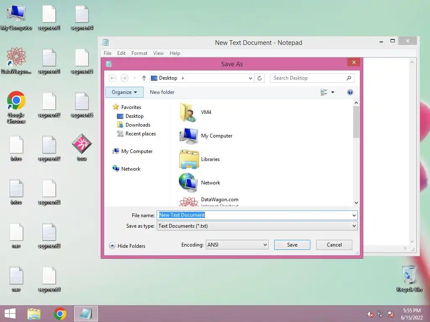Click the network tray icon
This screenshot has width=430, height=322.
pyautogui.click(x=380, y=314)
